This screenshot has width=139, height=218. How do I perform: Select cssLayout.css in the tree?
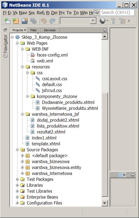click(x=54, y=79)
